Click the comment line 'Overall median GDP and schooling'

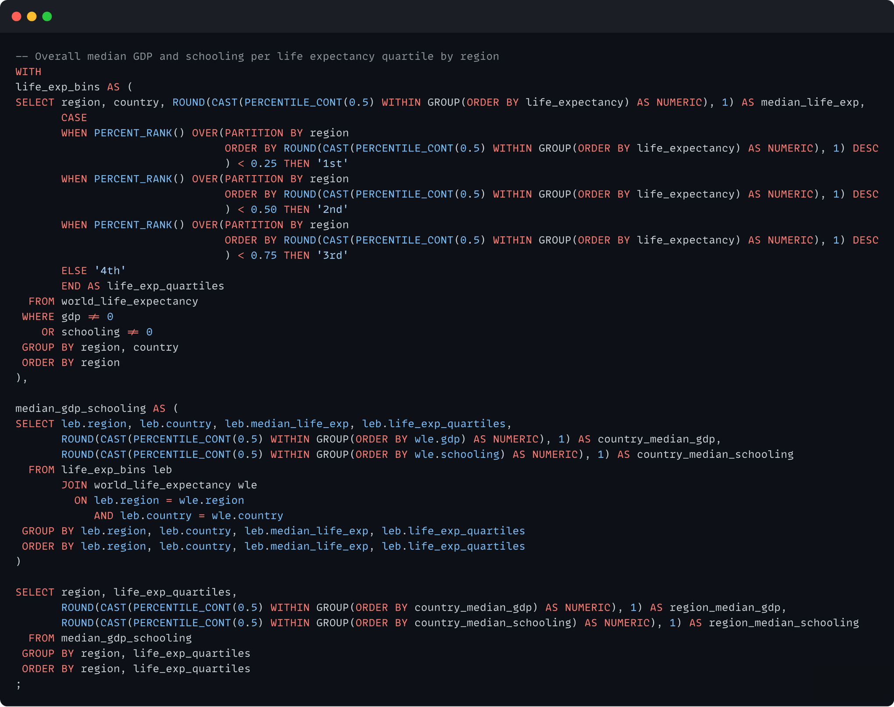257,57
